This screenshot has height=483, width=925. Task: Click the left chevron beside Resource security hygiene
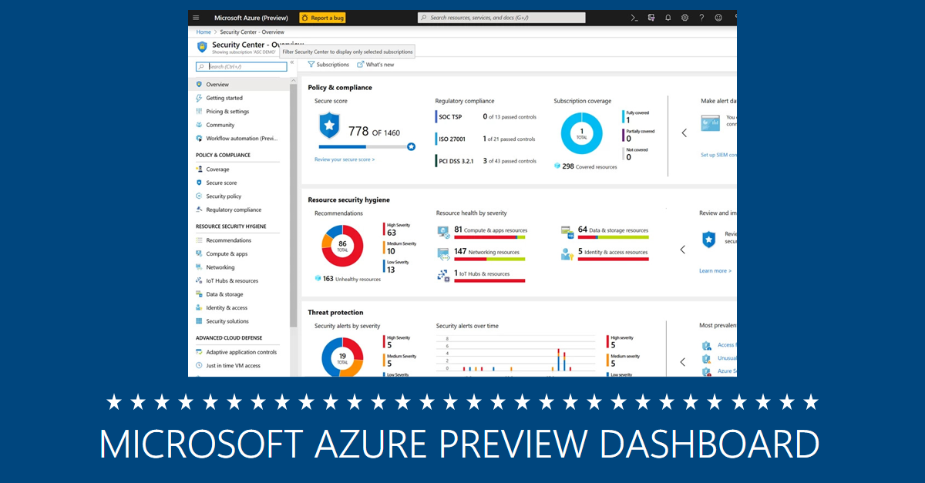point(682,249)
